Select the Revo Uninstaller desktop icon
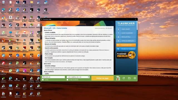 coord(4,95)
